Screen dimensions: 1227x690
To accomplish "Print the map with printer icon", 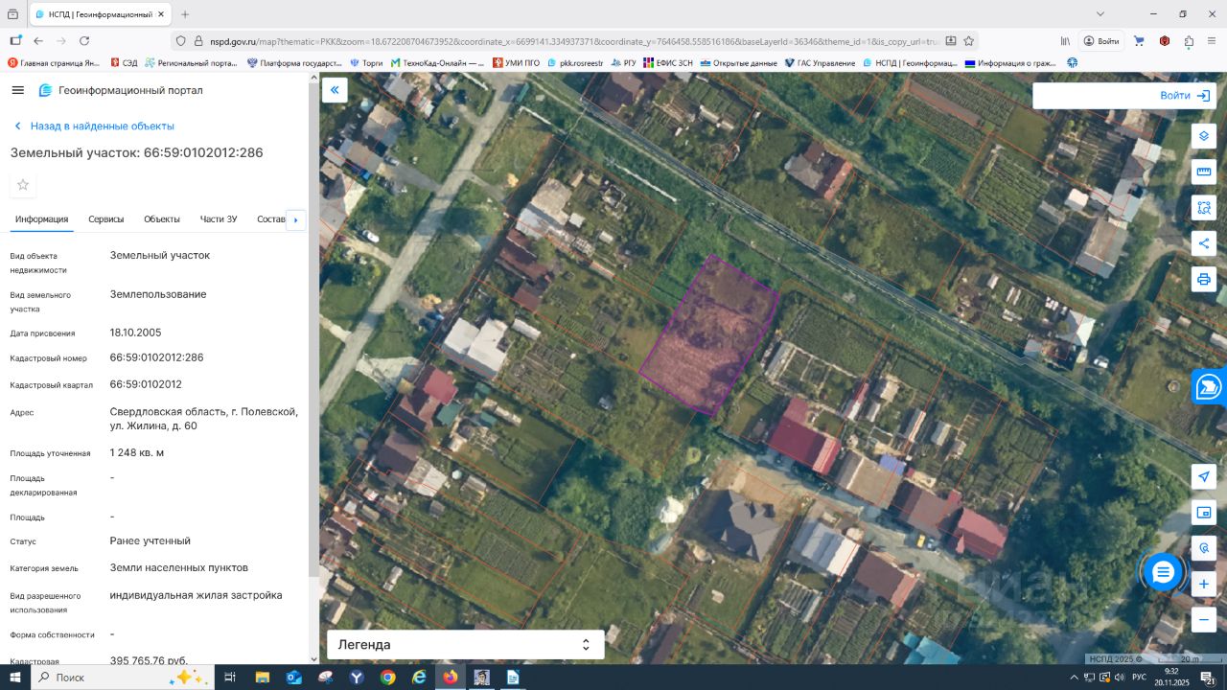I will click(x=1203, y=280).
